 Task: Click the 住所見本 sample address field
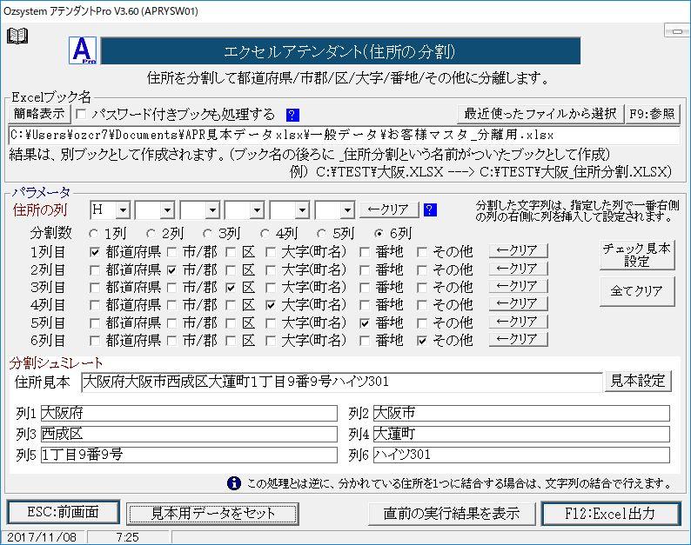point(342,382)
